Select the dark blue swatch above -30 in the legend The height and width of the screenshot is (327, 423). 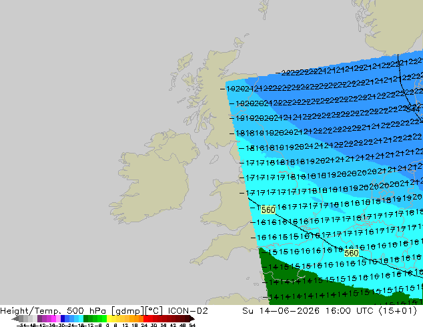tap(63, 318)
